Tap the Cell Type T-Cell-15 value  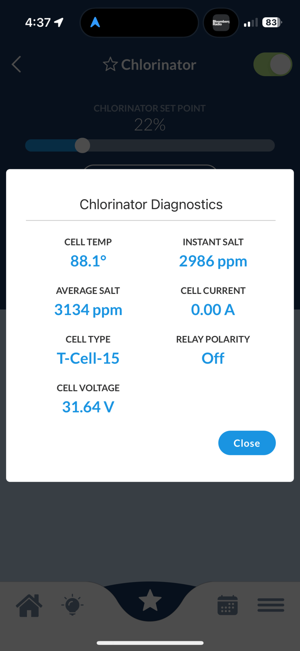[88, 358]
